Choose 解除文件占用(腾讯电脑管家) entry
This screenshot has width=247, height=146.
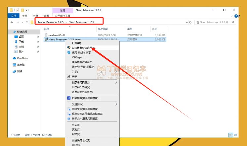click(x=92, y=114)
